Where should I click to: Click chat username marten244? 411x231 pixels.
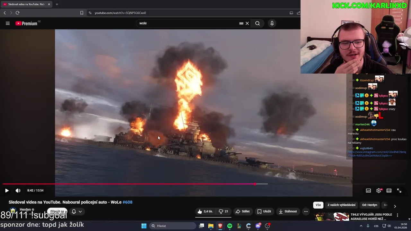pos(362,124)
